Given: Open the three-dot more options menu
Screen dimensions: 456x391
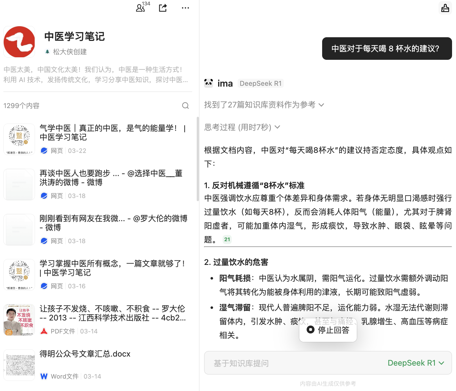Looking at the screenshot, I should click(x=185, y=8).
